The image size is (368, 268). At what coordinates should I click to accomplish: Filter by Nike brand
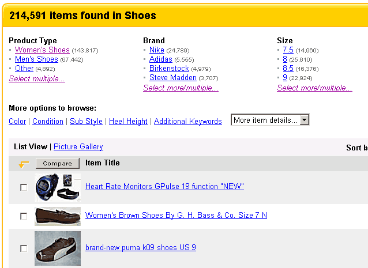coord(156,50)
